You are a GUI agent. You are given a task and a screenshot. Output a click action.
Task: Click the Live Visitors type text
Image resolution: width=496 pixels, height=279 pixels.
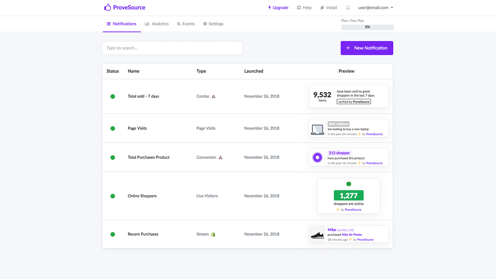[207, 196]
